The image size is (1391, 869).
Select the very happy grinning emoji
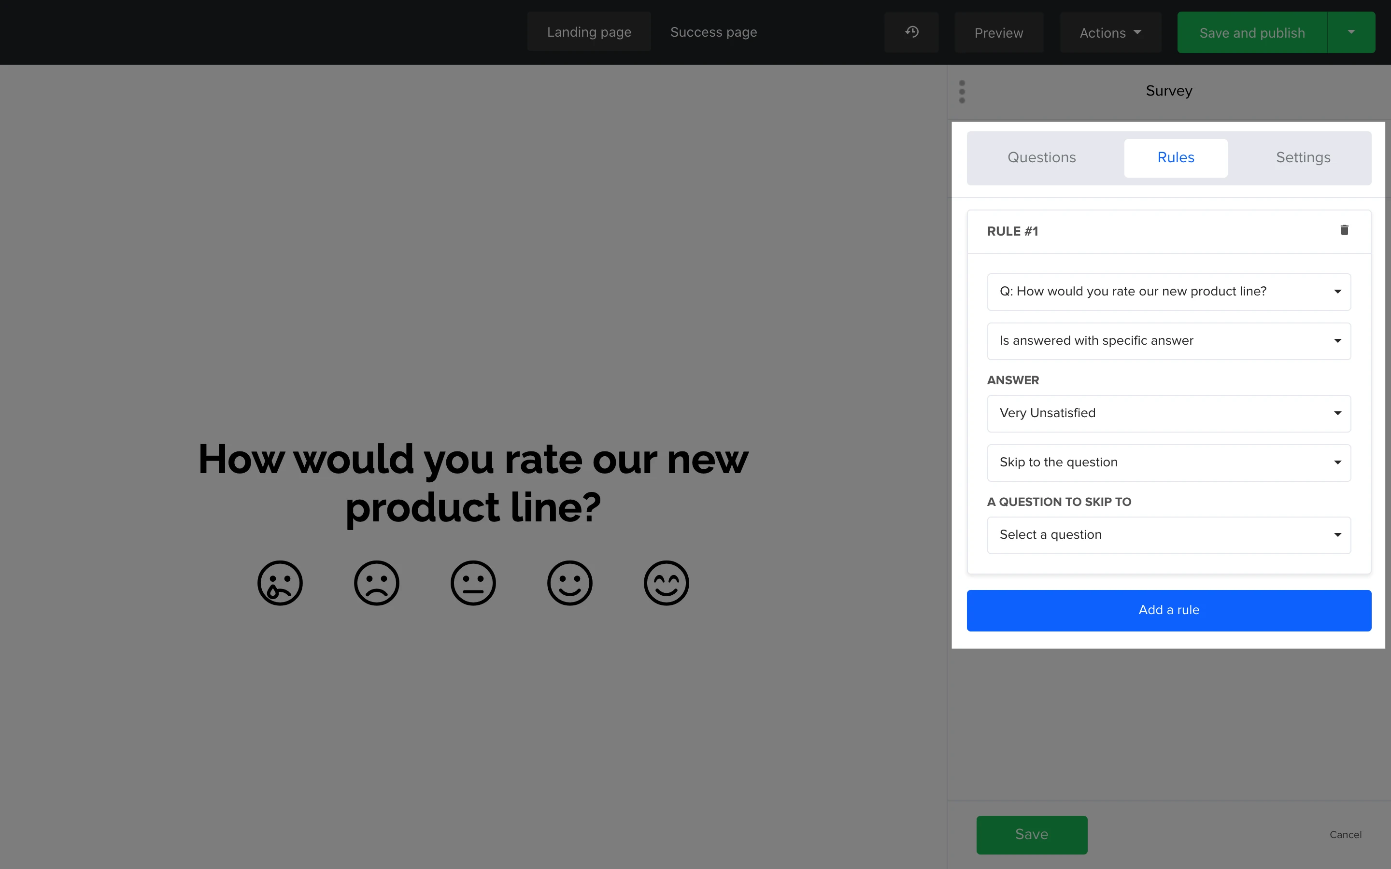pos(666,583)
